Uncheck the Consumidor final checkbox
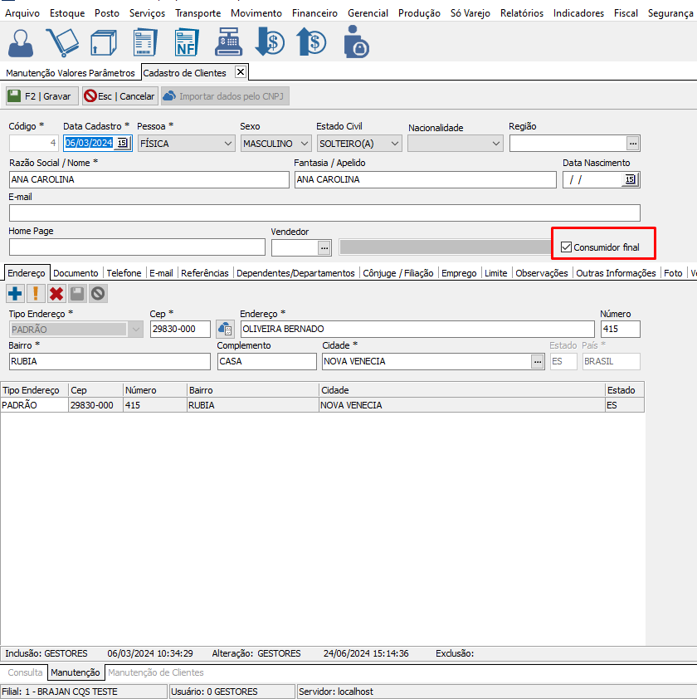Screen dimensions: 697x699 (x=567, y=247)
